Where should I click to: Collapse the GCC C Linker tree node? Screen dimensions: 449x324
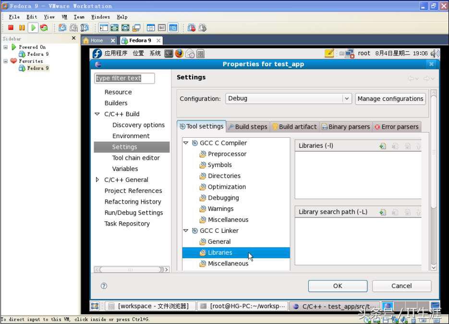coord(186,231)
